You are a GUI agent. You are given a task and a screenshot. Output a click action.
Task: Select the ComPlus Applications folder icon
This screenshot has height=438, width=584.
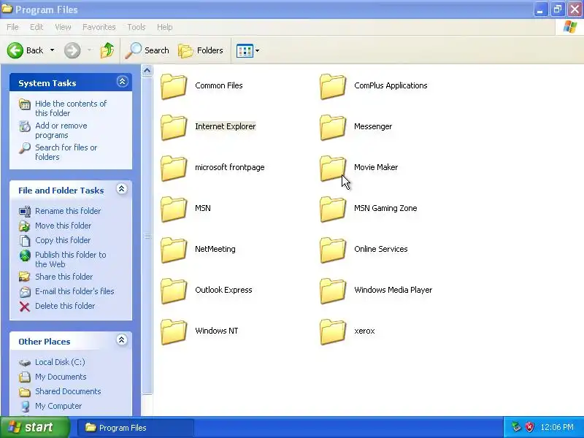click(x=333, y=86)
